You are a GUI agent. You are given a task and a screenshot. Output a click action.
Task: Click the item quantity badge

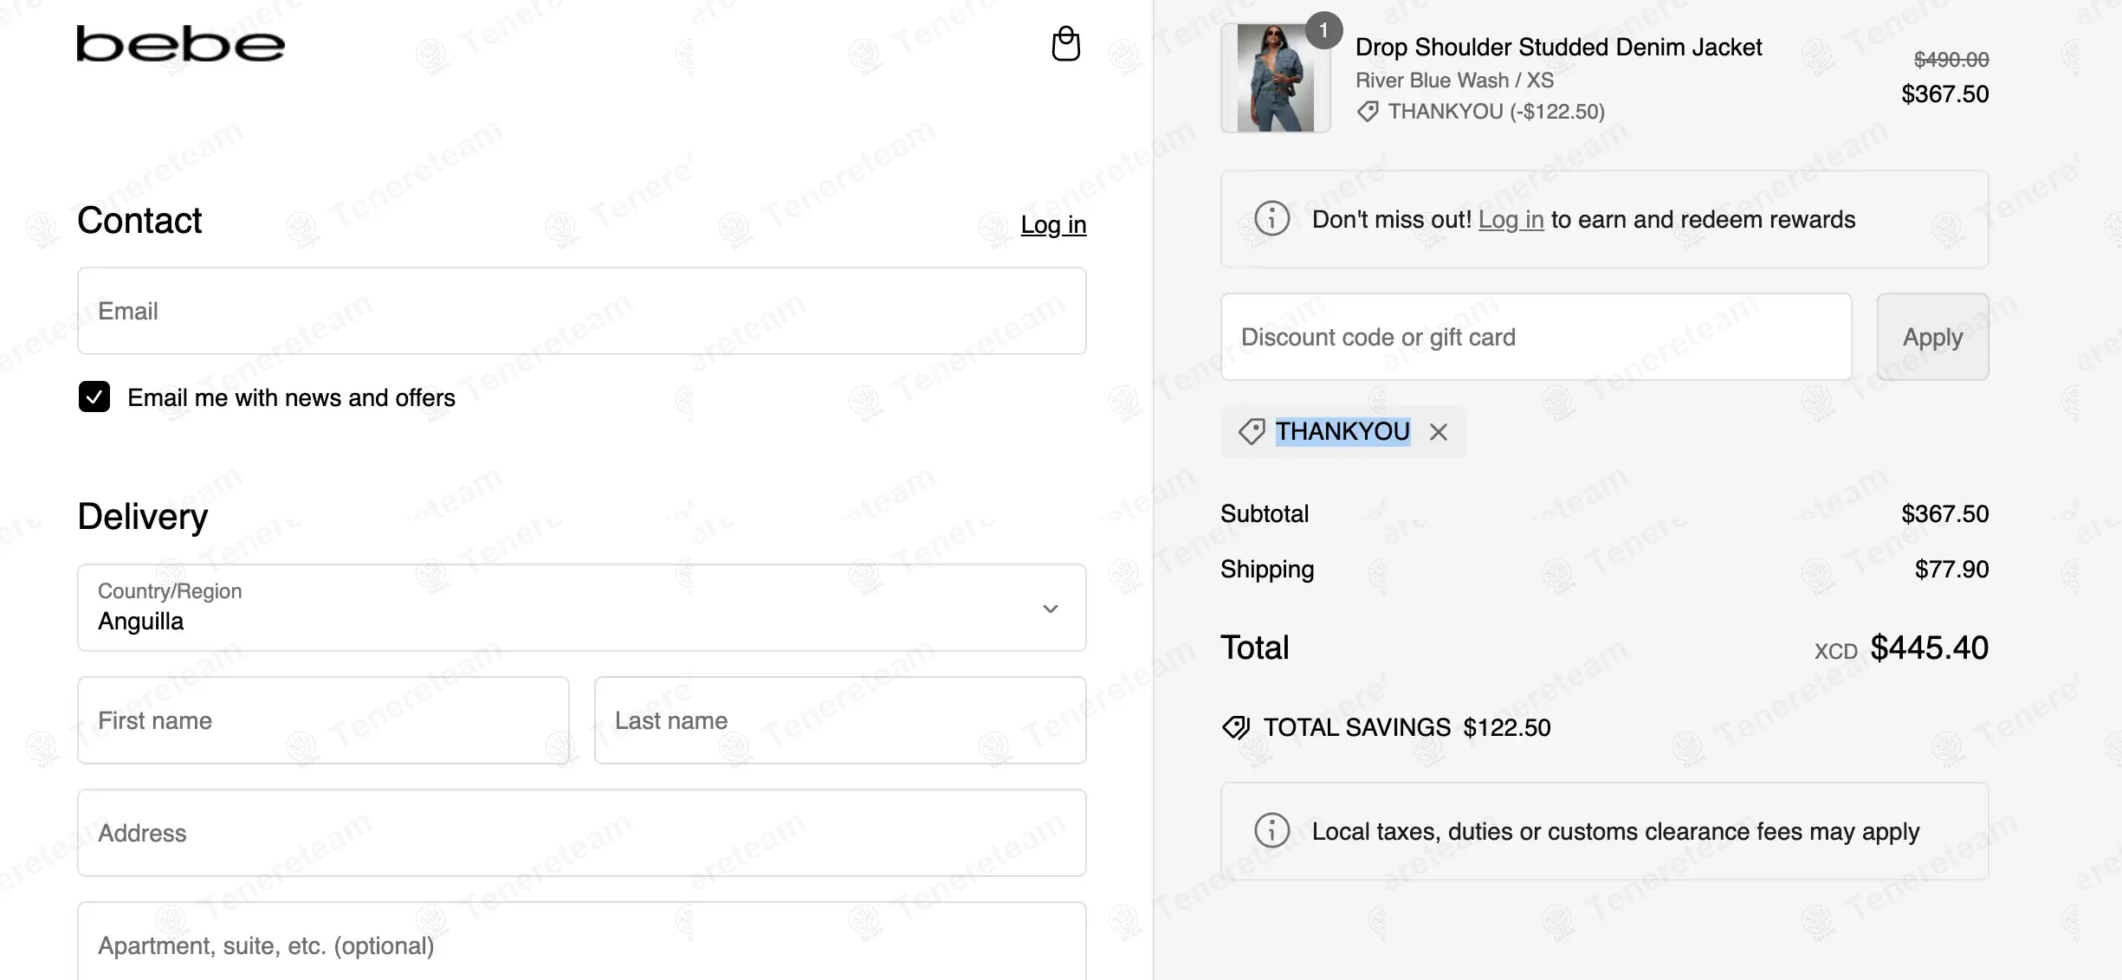[1323, 31]
